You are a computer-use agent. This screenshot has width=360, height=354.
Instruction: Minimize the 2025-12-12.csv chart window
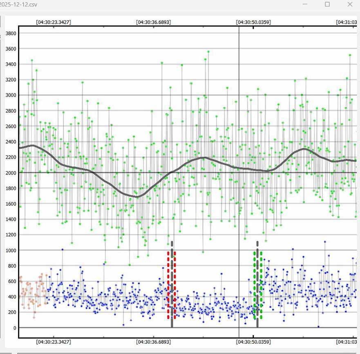pos(305,5)
